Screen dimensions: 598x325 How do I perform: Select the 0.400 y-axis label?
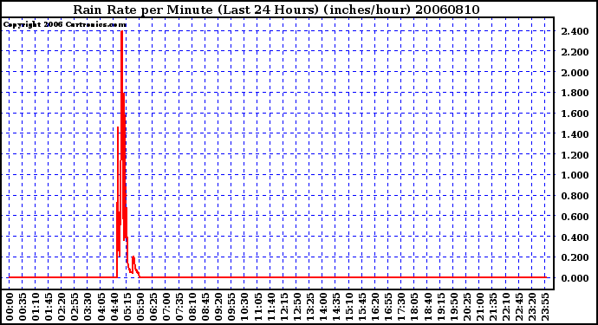(575, 237)
